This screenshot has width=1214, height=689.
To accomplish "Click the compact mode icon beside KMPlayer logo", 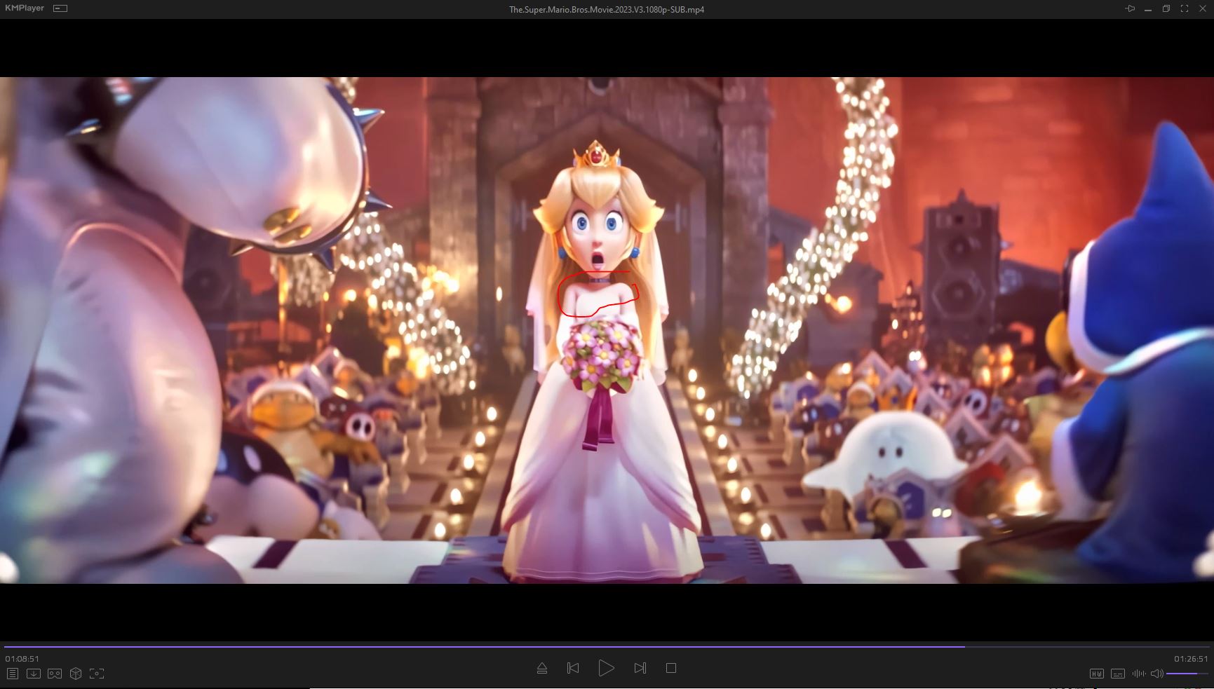I will pyautogui.click(x=61, y=8).
